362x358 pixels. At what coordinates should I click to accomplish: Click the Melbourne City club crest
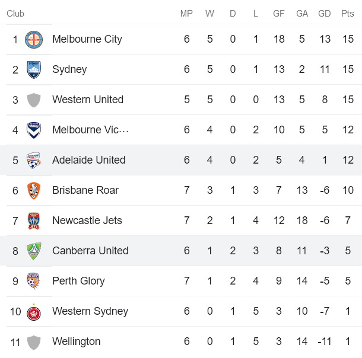(x=34, y=40)
